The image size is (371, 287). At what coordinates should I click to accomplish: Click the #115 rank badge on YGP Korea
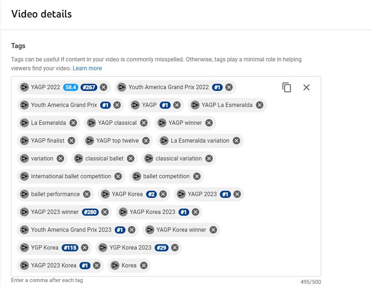point(70,248)
